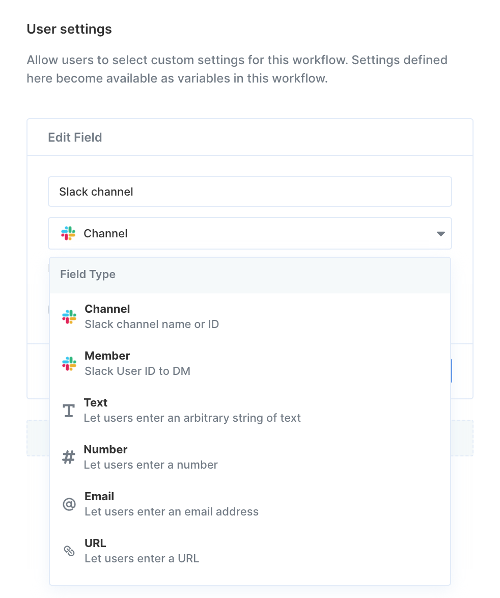Pick the URL field type option
The height and width of the screenshot is (598, 500).
click(250, 551)
